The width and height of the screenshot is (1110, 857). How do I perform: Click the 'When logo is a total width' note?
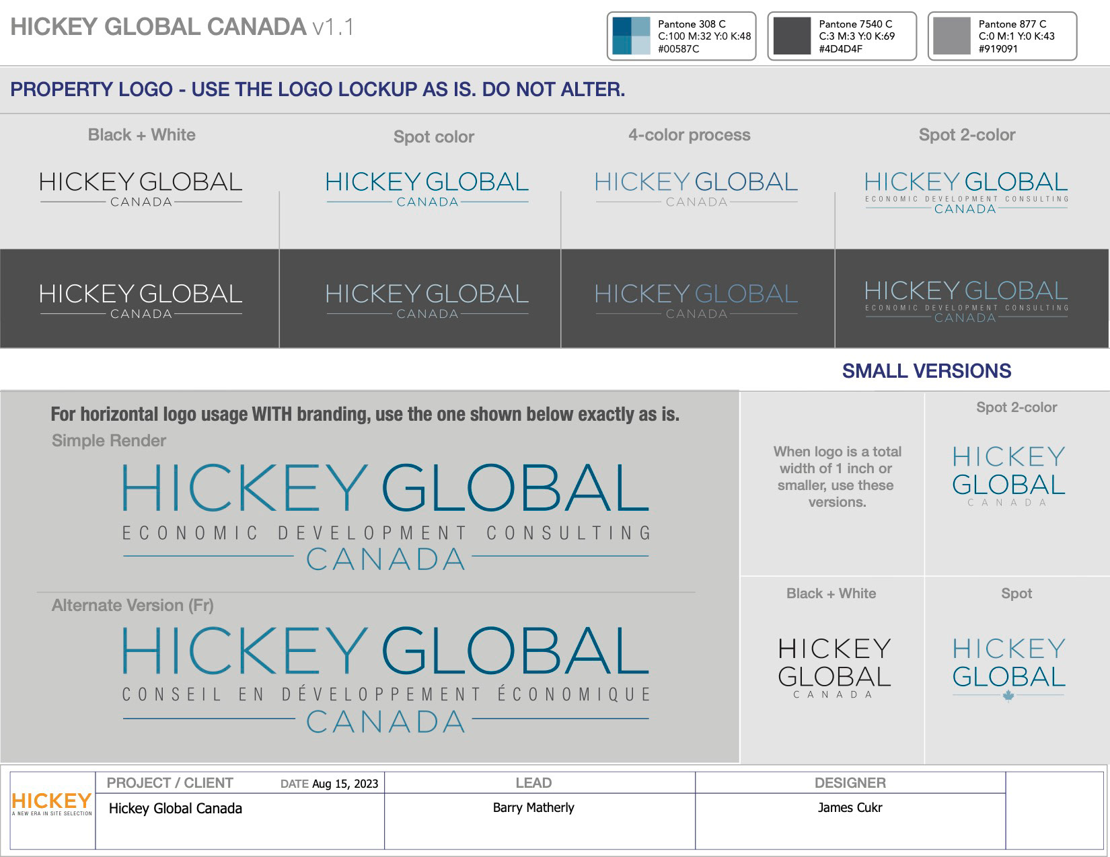tap(837, 477)
